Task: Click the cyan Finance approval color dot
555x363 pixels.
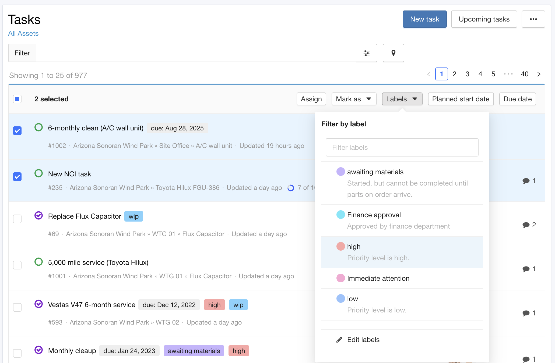Action: 341,215
